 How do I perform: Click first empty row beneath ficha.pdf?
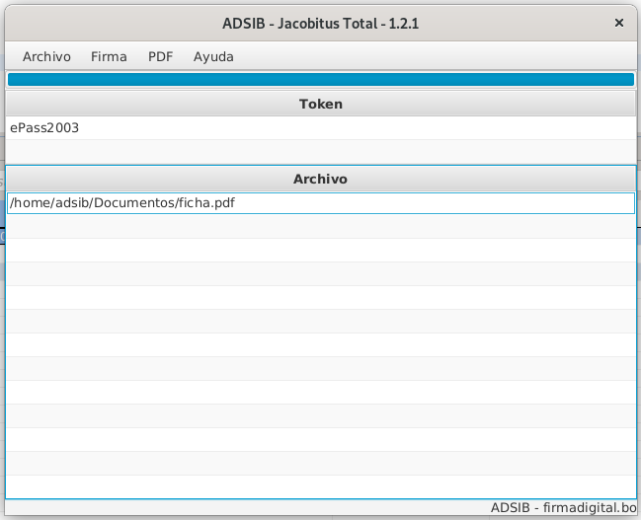coord(320,227)
